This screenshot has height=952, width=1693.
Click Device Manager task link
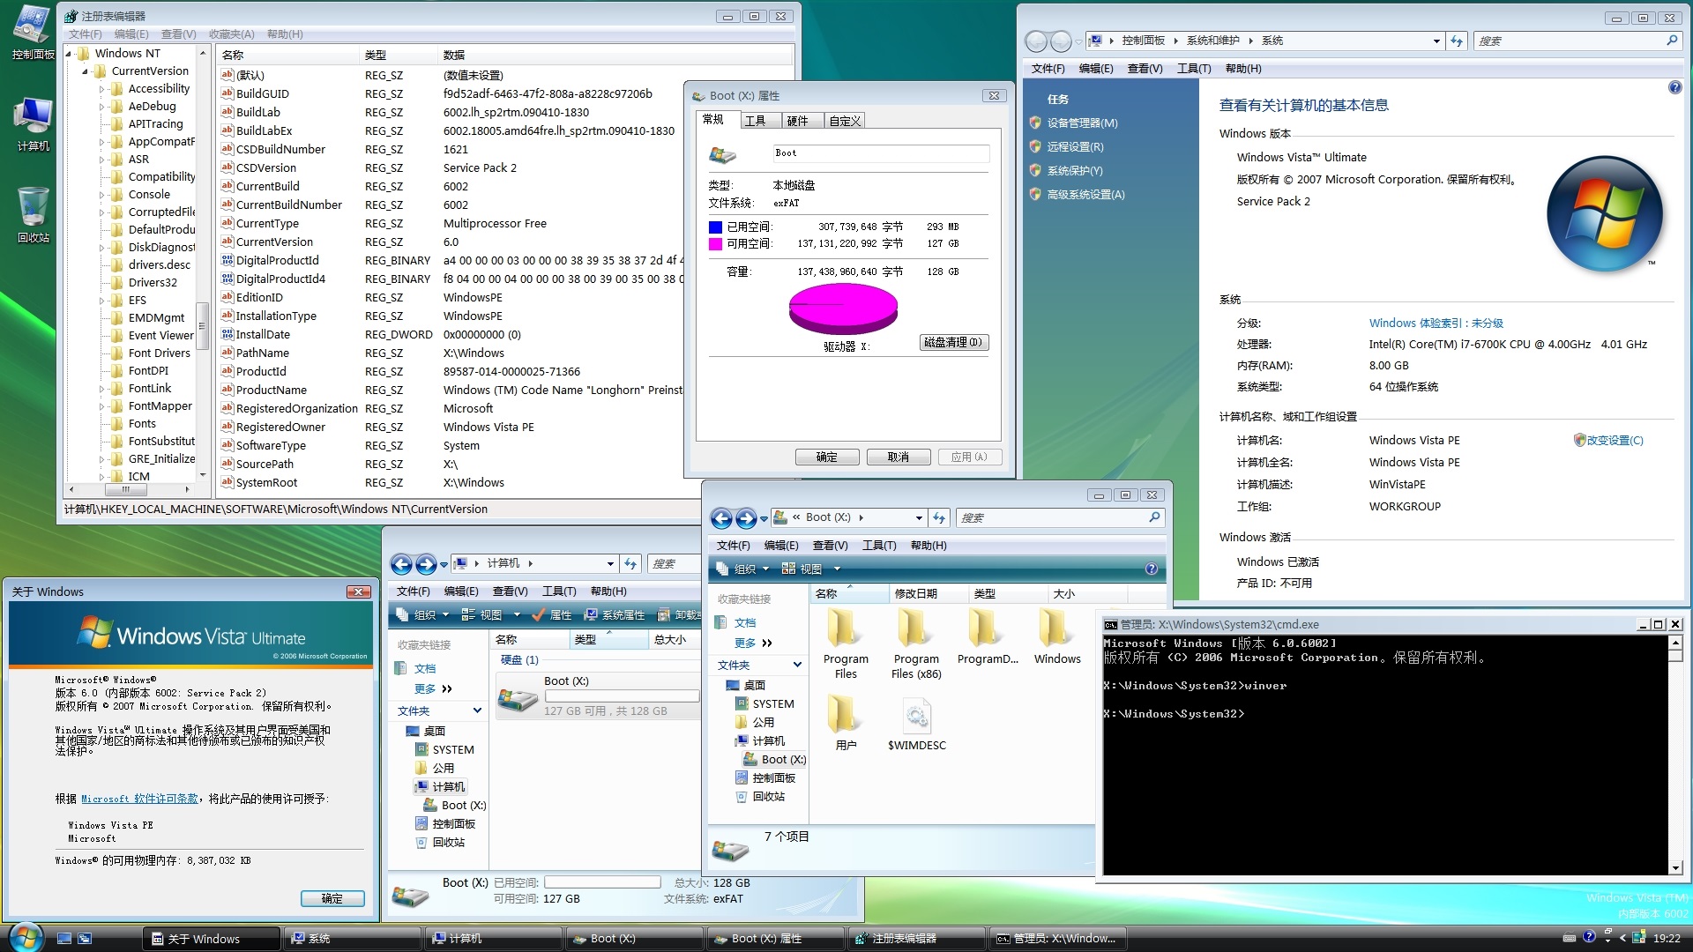[1082, 123]
